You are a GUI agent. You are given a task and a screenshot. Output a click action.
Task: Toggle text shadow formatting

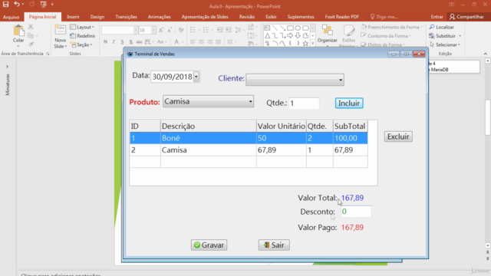click(130, 42)
